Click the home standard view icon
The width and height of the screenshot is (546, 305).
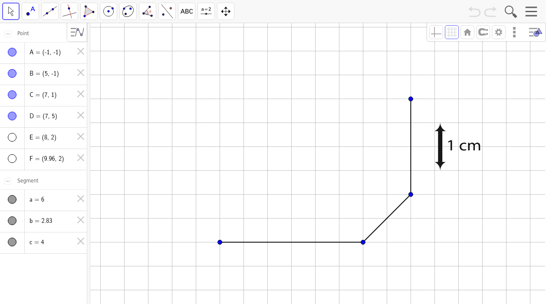[x=467, y=32]
